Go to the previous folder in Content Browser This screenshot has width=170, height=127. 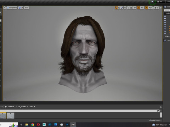(x=0, y=107)
